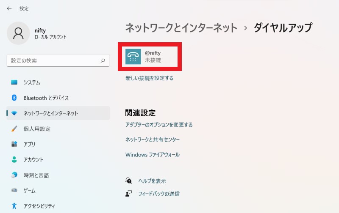This screenshot has width=339, height=213.
Task: Open the nifty user profile picture
Action: coord(18,33)
